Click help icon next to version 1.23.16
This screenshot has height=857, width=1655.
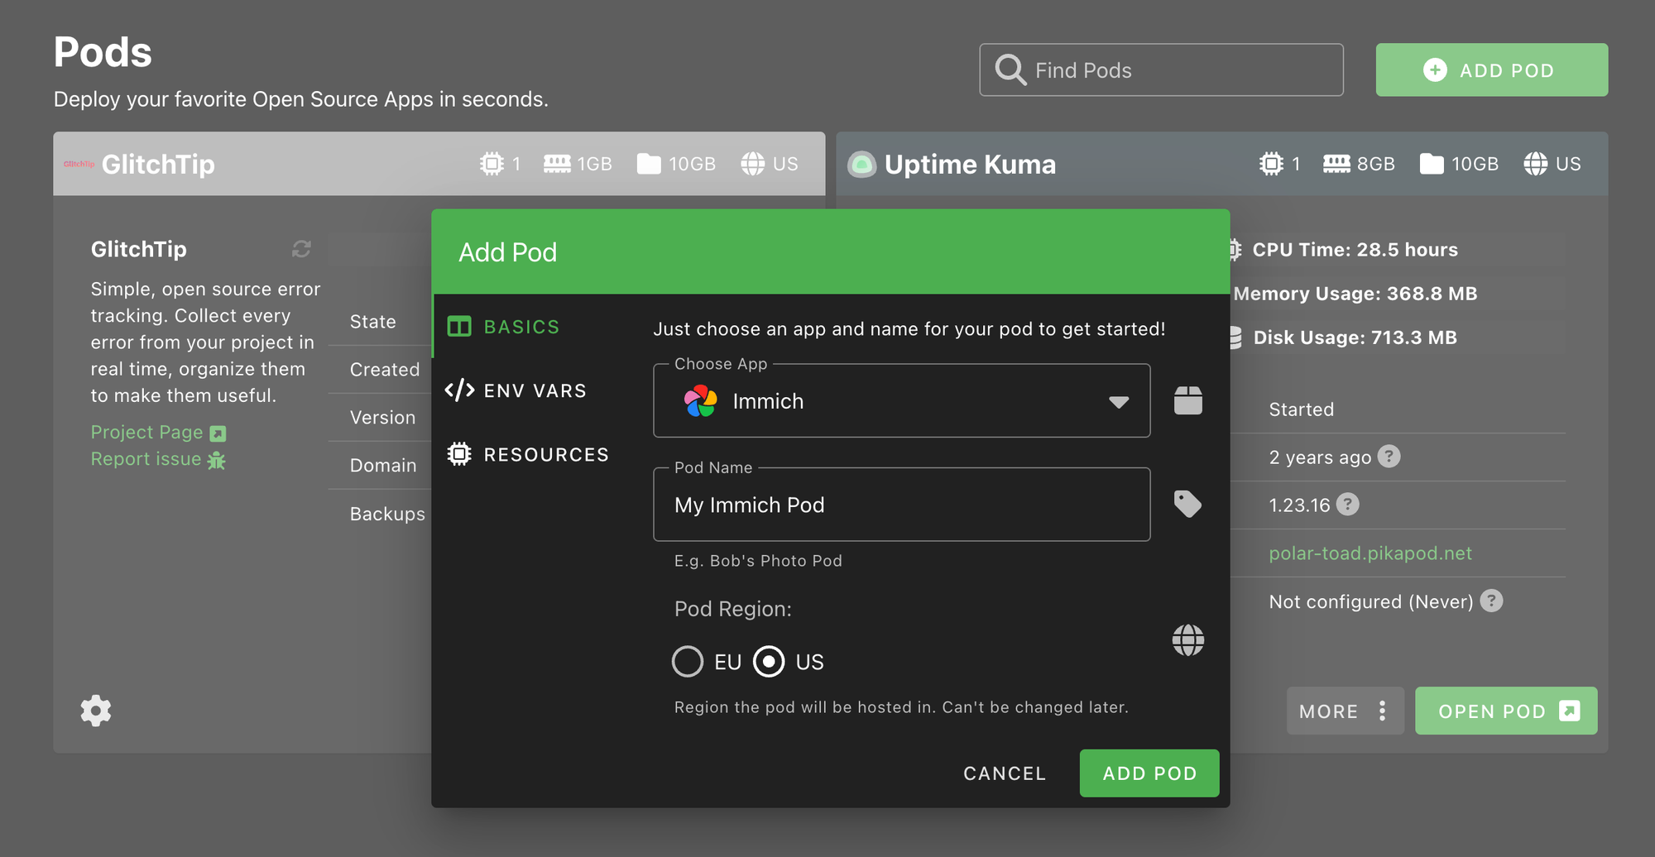tap(1348, 505)
